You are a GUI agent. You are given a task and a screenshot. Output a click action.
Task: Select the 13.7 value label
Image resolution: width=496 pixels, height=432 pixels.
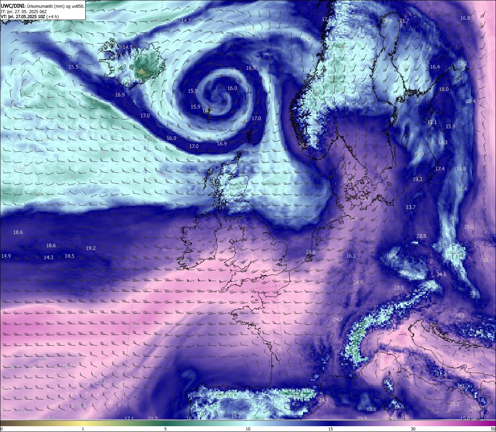point(411,207)
